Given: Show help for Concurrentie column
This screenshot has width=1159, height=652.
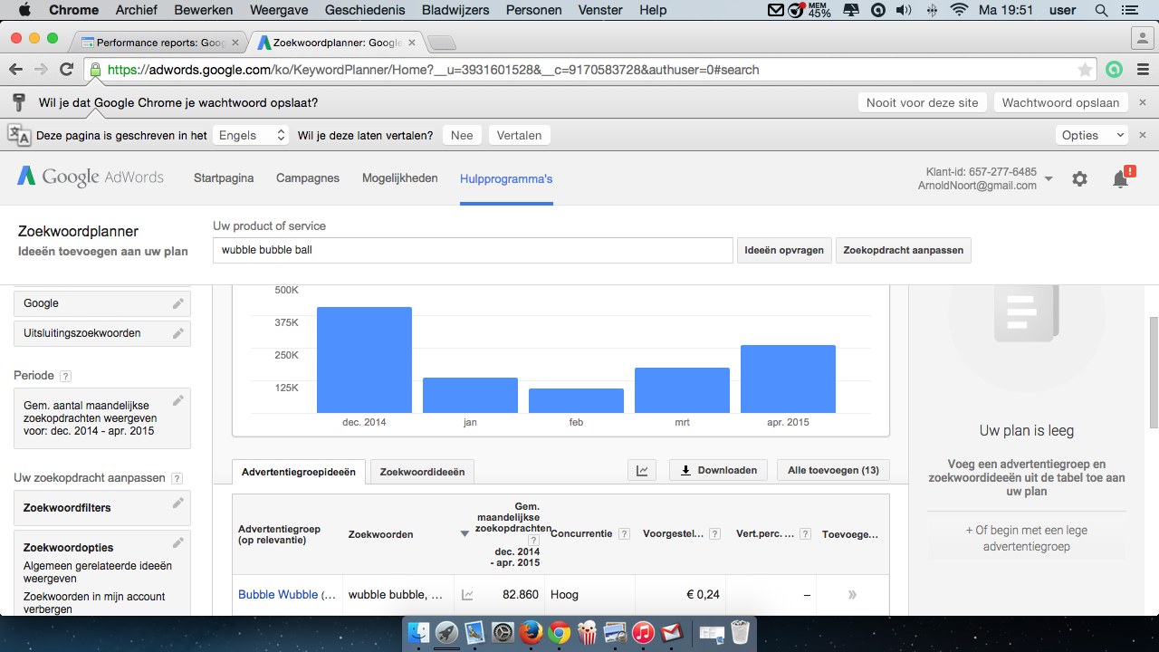Looking at the screenshot, I should click(624, 534).
